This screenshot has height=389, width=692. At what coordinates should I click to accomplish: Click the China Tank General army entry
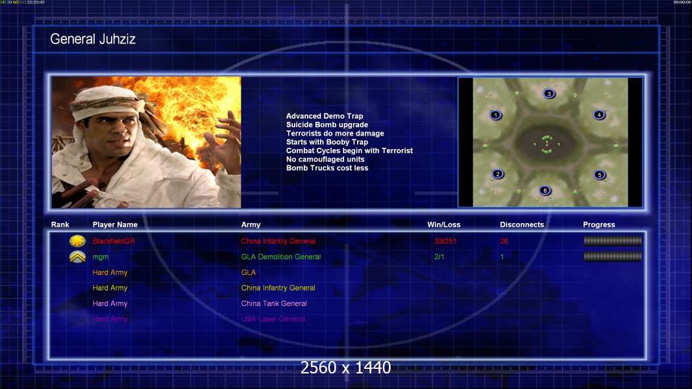pyautogui.click(x=274, y=303)
